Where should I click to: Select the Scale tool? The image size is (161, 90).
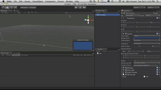coord(15,7)
